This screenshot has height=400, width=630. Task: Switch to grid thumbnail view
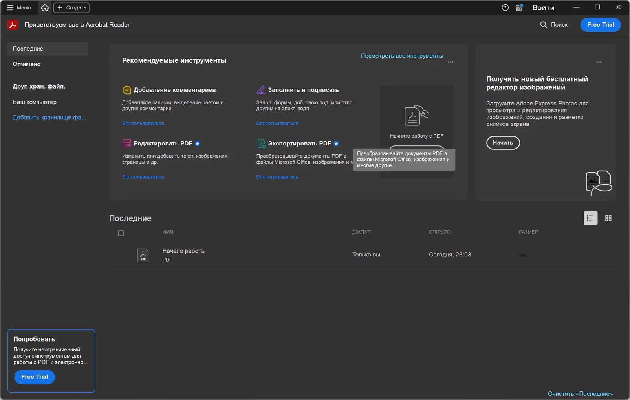point(608,218)
